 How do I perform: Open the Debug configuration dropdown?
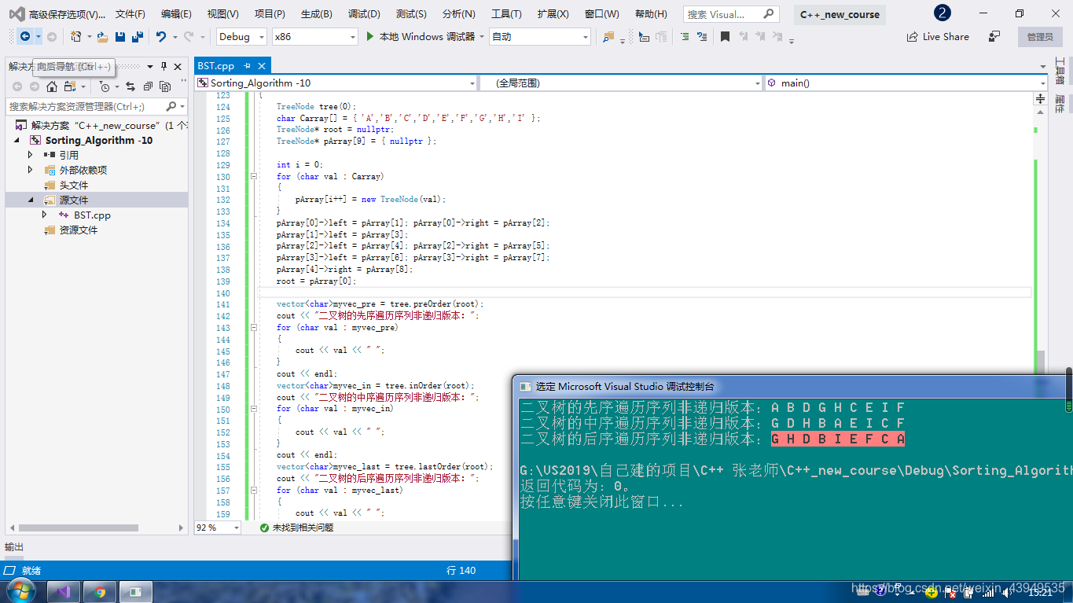pyautogui.click(x=241, y=36)
